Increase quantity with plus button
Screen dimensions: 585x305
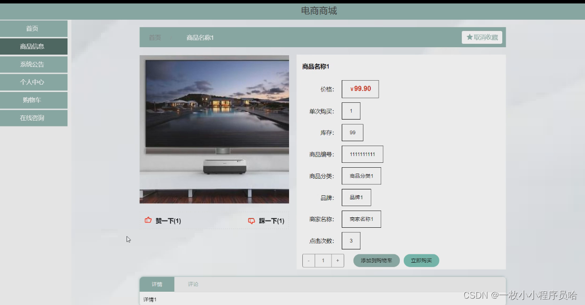click(x=338, y=261)
